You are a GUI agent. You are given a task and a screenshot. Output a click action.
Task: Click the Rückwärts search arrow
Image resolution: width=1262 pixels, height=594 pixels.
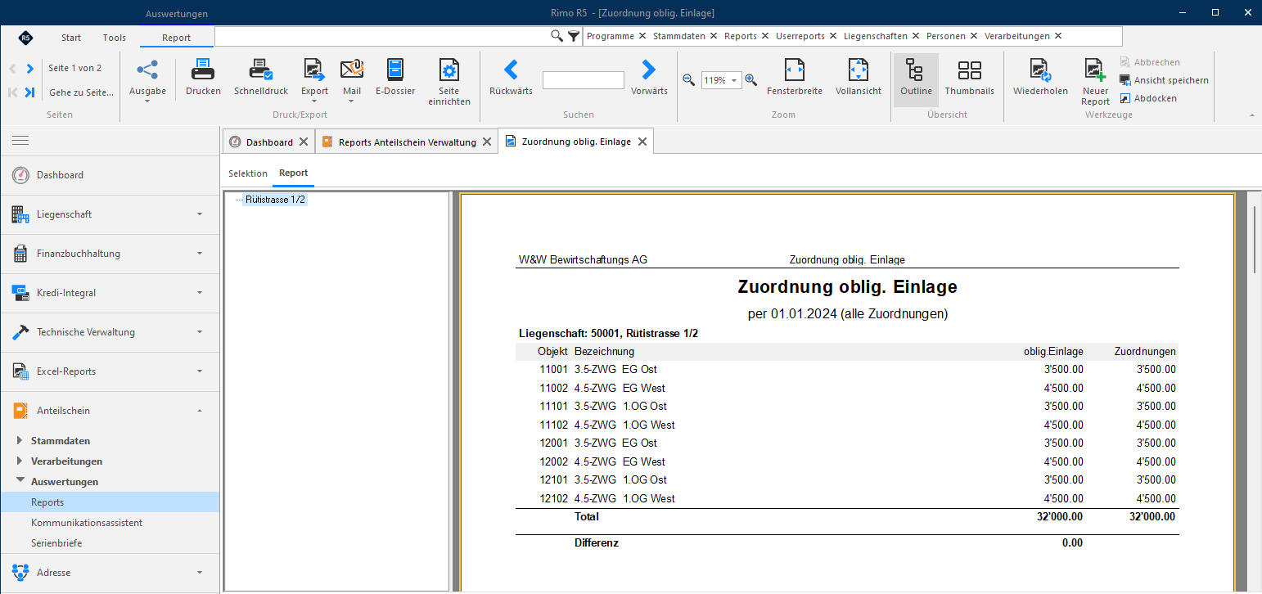click(510, 70)
